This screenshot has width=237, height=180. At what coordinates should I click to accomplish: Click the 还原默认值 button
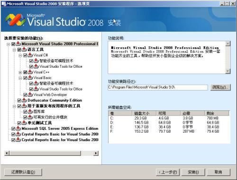pyautogui.click(x=23, y=172)
